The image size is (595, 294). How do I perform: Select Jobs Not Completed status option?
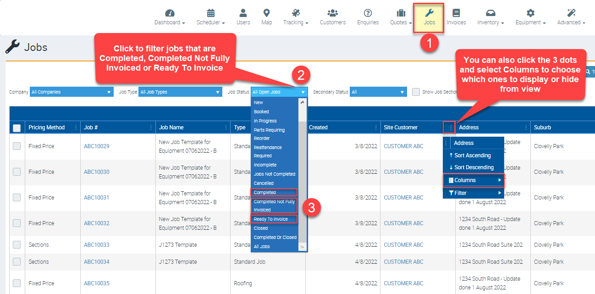click(x=274, y=174)
